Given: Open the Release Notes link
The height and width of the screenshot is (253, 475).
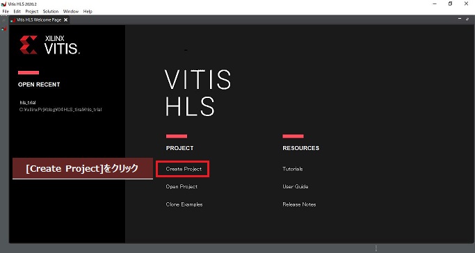Looking at the screenshot, I should (299, 204).
